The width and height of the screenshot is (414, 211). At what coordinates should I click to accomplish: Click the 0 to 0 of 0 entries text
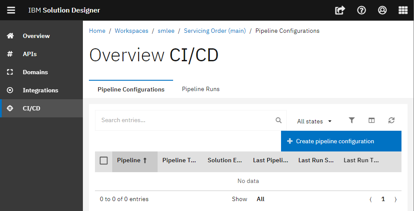point(124,199)
